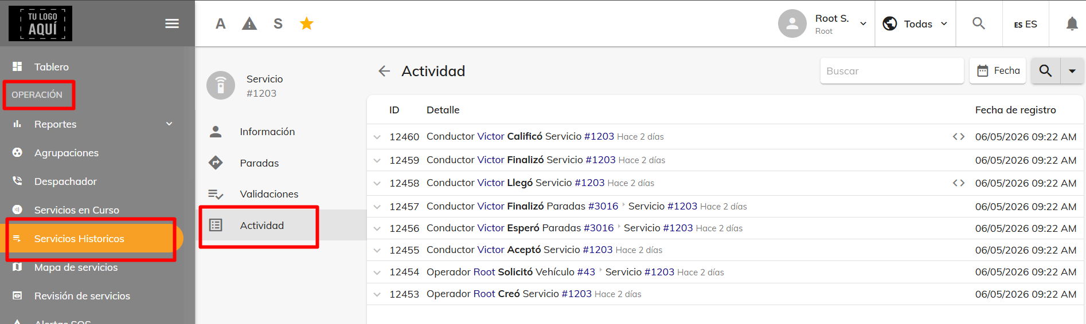Expand the Reportes submenu
Screen dimensions: 1086x324
pos(169,124)
